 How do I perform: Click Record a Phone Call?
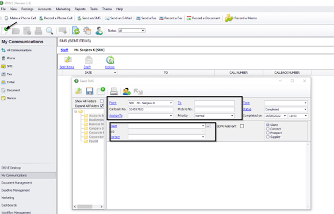56,18
